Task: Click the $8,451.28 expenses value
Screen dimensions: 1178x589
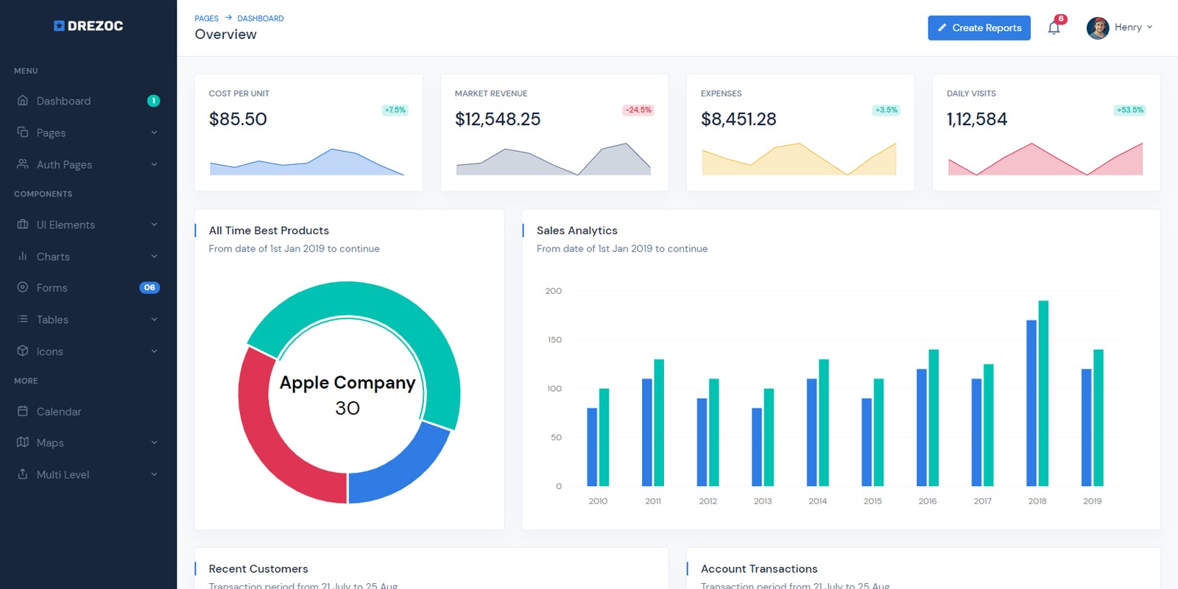Action: click(x=738, y=119)
